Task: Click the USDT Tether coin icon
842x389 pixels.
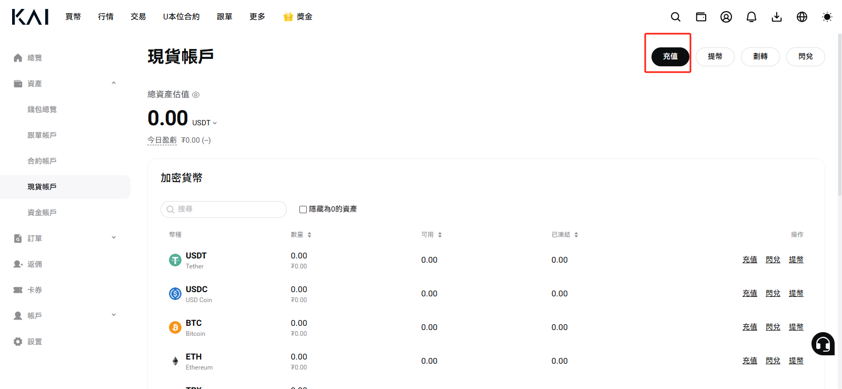Action: tap(175, 260)
